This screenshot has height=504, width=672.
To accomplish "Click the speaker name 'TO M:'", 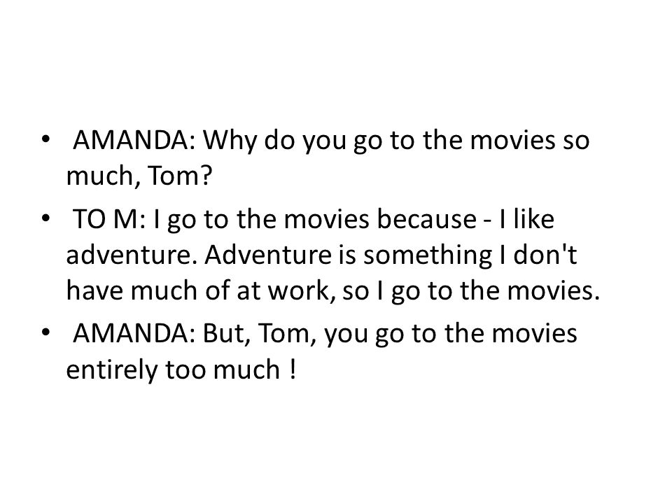I will tap(109, 219).
